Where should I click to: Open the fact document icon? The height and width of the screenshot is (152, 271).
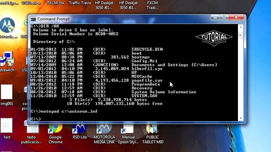(x=7, y=129)
